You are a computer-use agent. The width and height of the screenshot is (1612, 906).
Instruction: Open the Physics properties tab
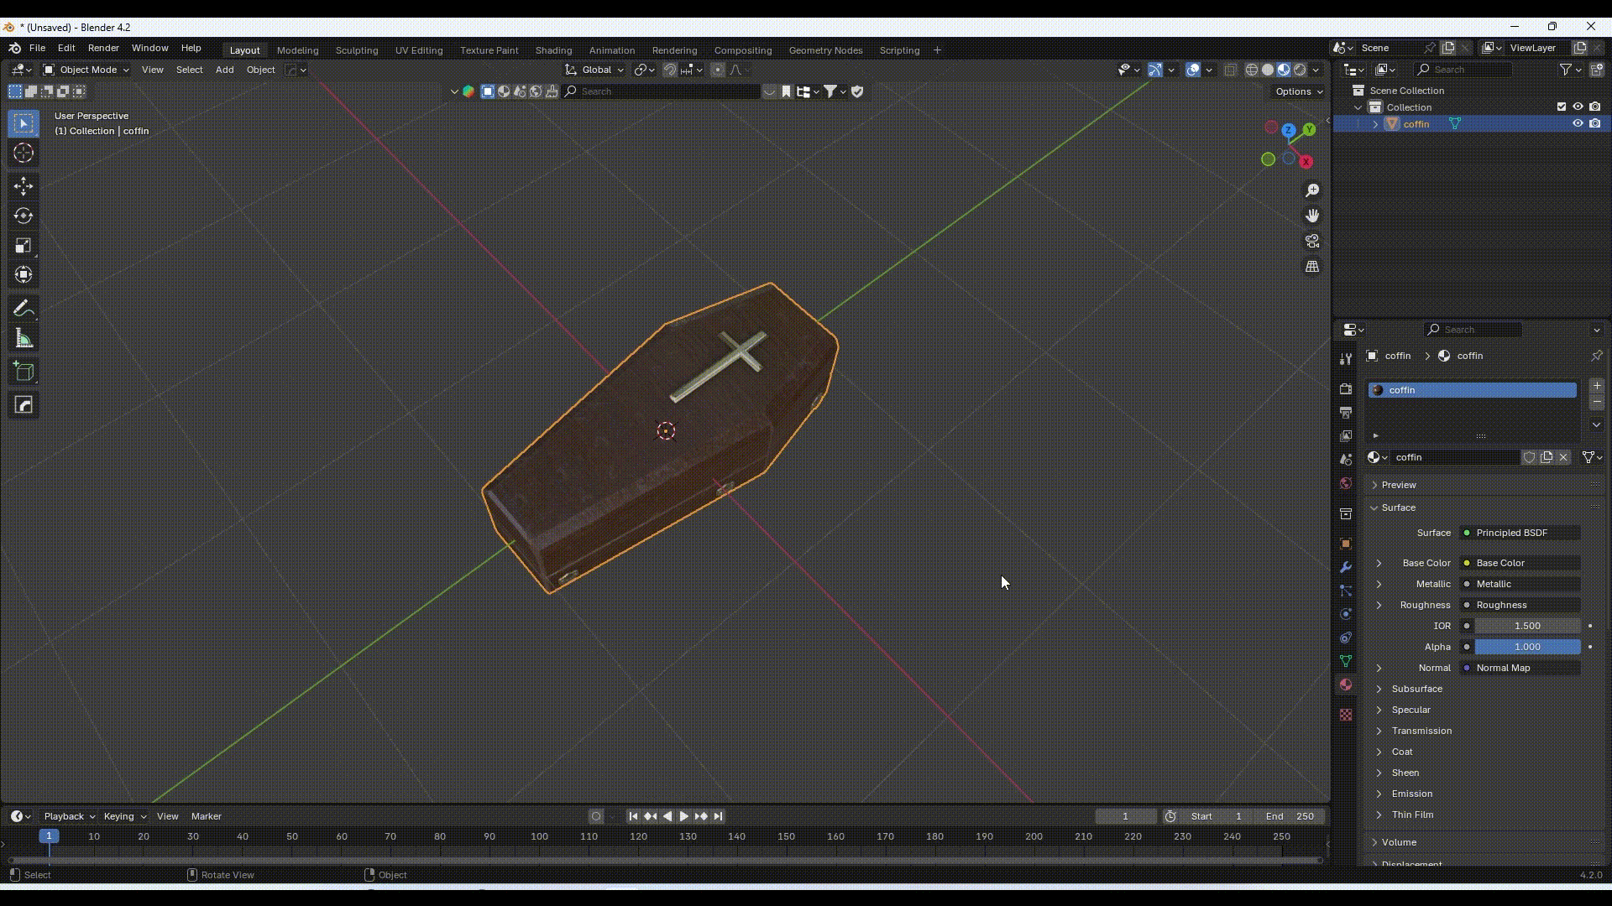click(x=1346, y=614)
